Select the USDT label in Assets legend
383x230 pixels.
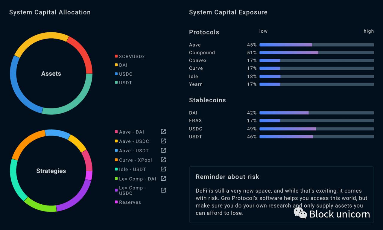point(125,83)
